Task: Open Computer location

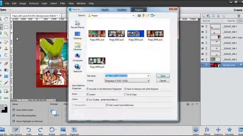Action: pyautogui.click(x=77, y=58)
